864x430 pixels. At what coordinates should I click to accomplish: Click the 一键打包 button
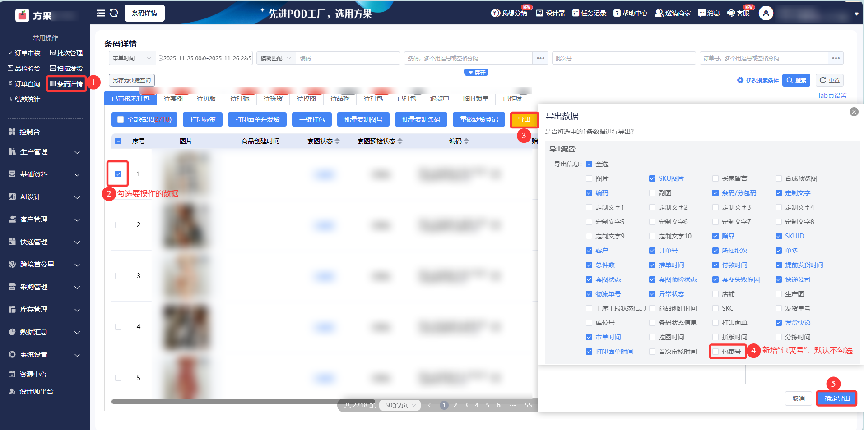pyautogui.click(x=312, y=119)
